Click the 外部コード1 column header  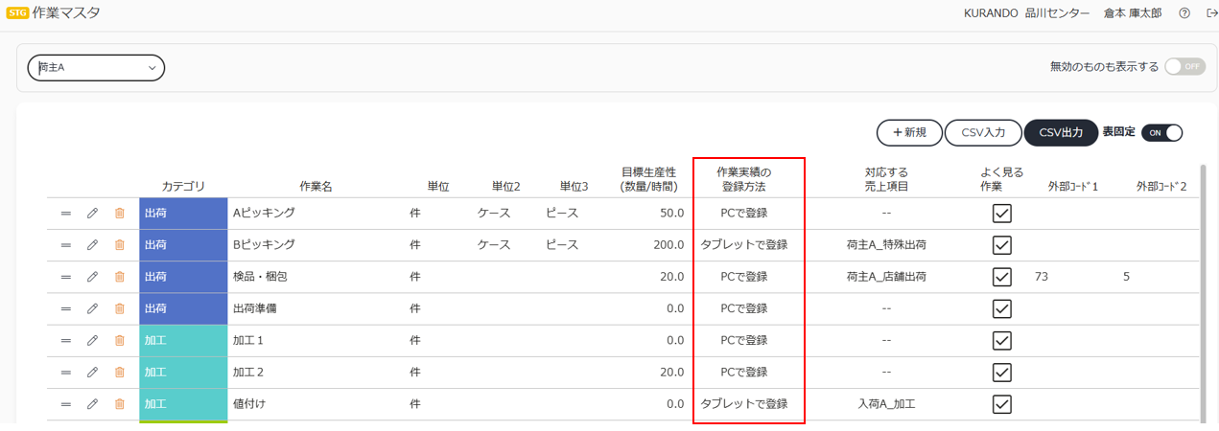coord(1073,186)
